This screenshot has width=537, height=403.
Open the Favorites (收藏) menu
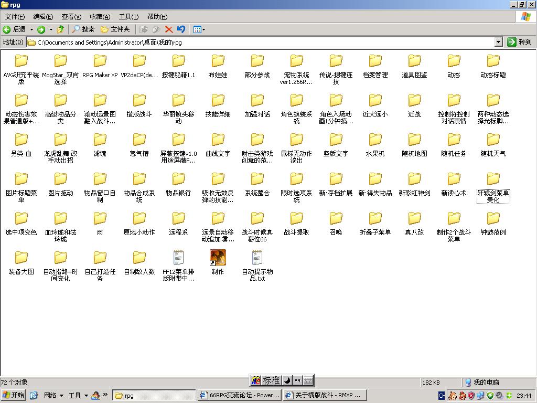pyautogui.click(x=100, y=17)
